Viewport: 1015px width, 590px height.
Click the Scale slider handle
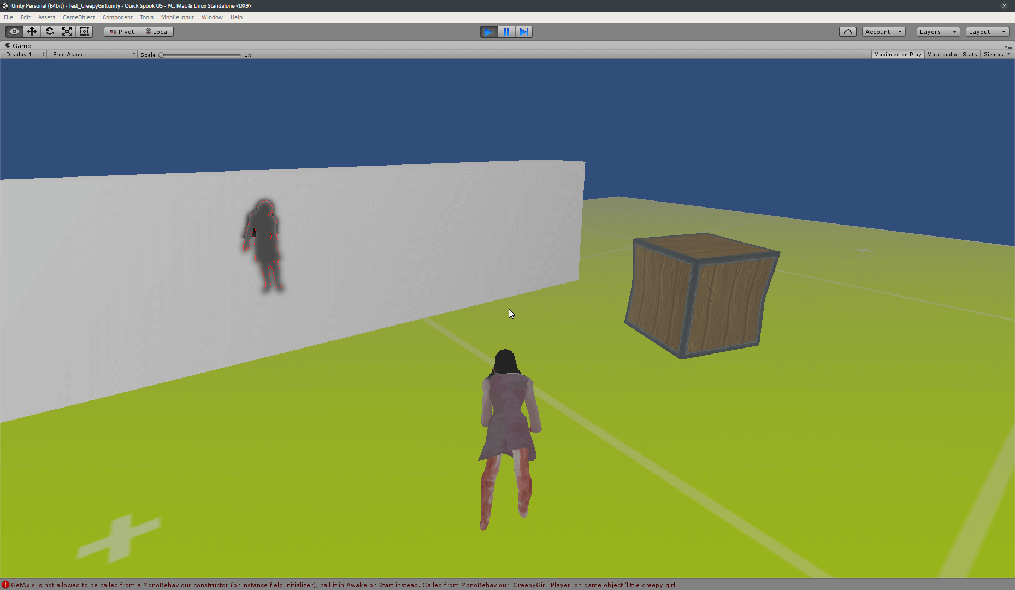tap(161, 55)
